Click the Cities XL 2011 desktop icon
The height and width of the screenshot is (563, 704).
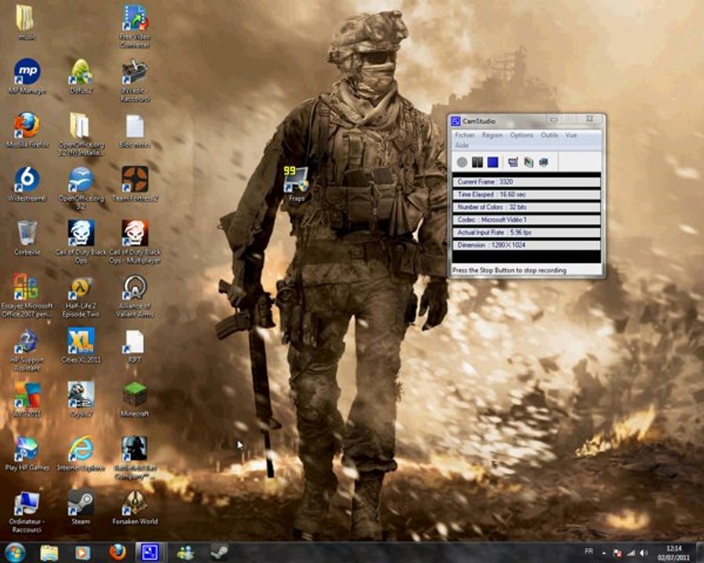tap(81, 346)
